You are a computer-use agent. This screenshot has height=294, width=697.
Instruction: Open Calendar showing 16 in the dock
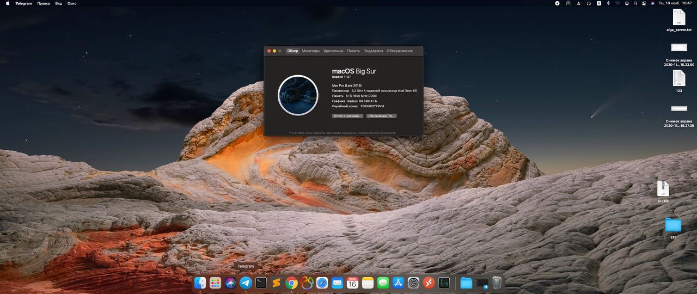point(352,283)
